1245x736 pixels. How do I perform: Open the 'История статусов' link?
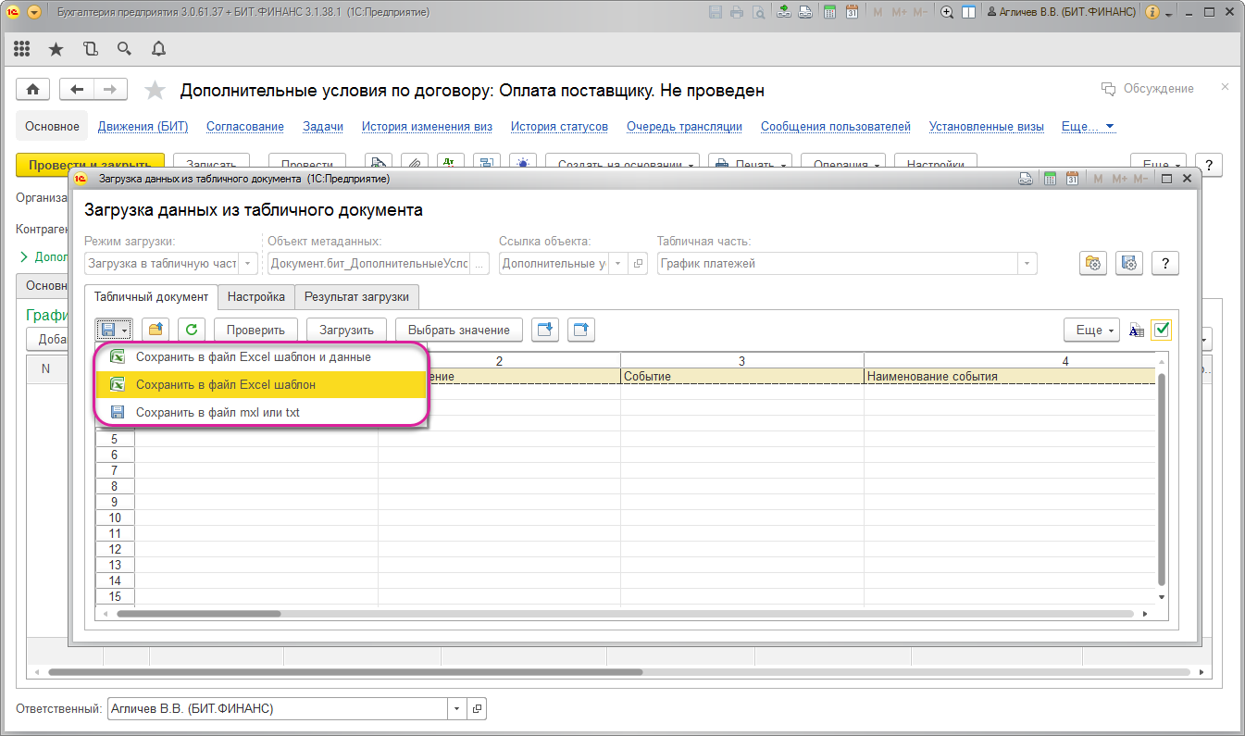tap(559, 127)
